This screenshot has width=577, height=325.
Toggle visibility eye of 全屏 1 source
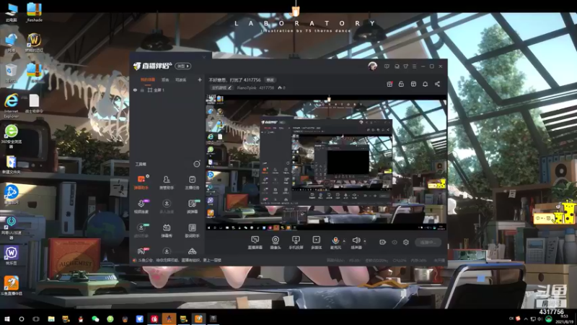tap(135, 90)
